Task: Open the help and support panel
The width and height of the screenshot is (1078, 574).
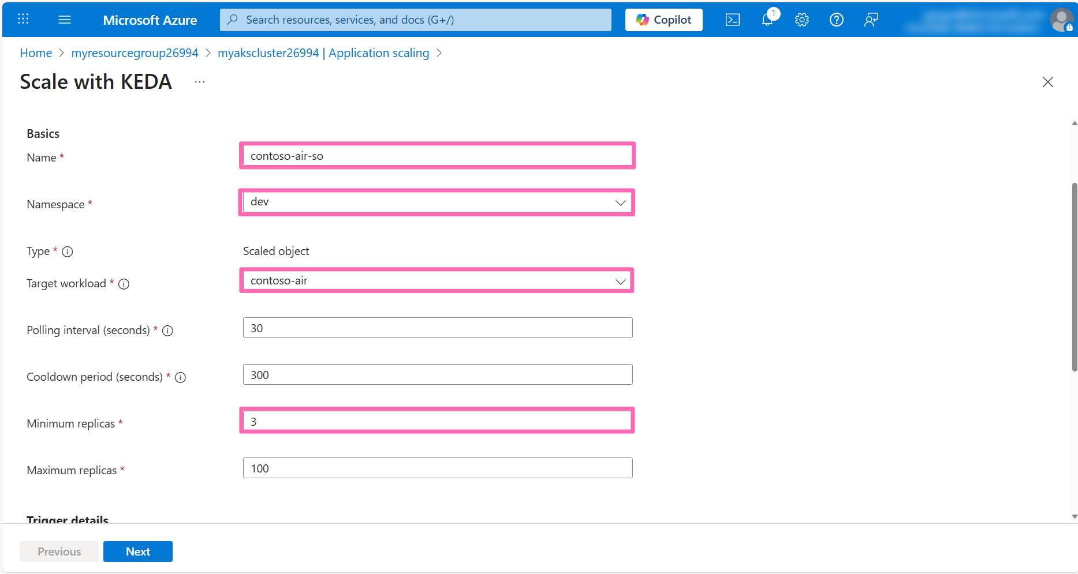Action: pyautogui.click(x=836, y=19)
